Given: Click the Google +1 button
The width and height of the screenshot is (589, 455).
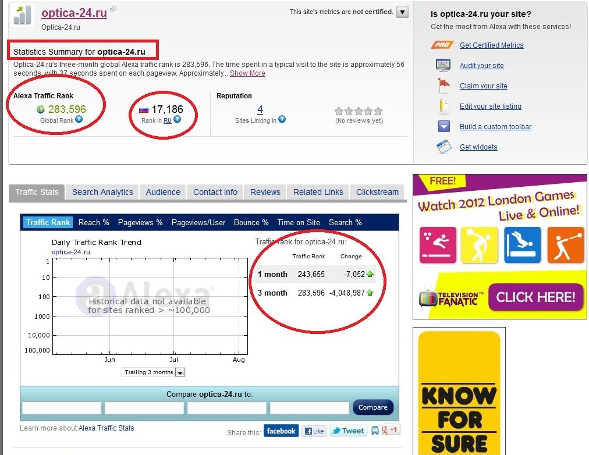Looking at the screenshot, I should point(391,430).
